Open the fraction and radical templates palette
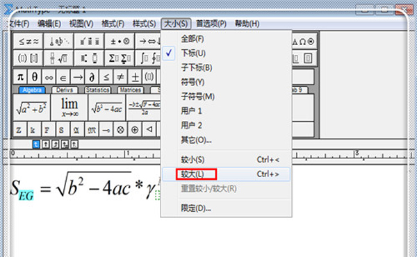The image size is (417, 257). (59, 58)
